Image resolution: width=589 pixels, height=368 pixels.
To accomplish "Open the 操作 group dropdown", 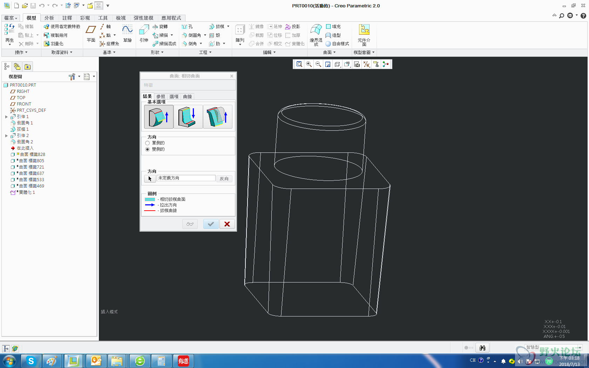I will pos(21,52).
